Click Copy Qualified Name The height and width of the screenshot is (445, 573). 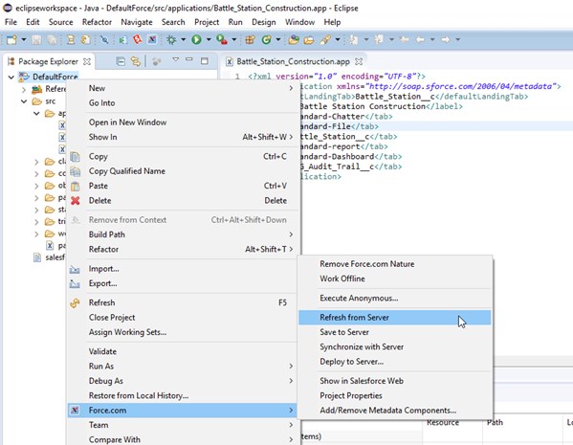tap(182, 171)
